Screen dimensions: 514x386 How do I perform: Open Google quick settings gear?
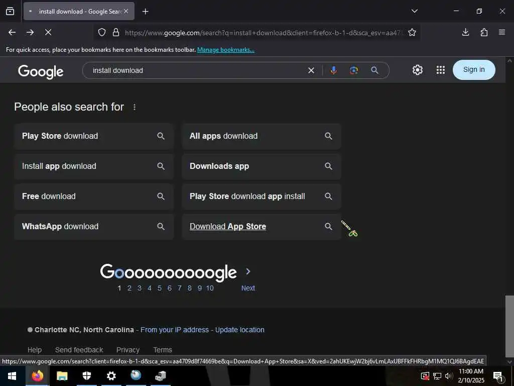(x=417, y=70)
